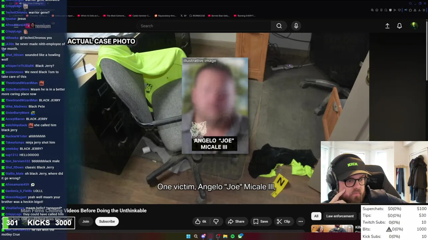Click the browser zoom-in magnifier icon

point(372,10)
